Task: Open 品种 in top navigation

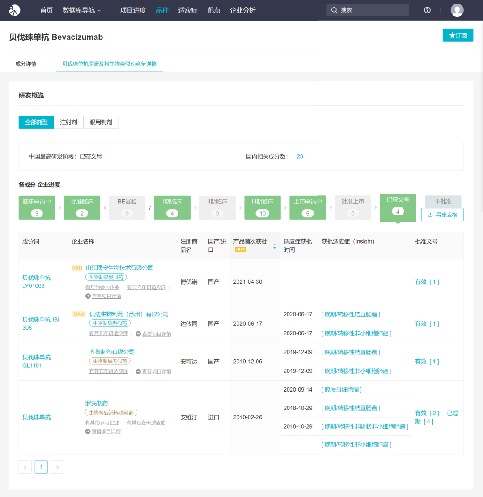Action: (162, 10)
